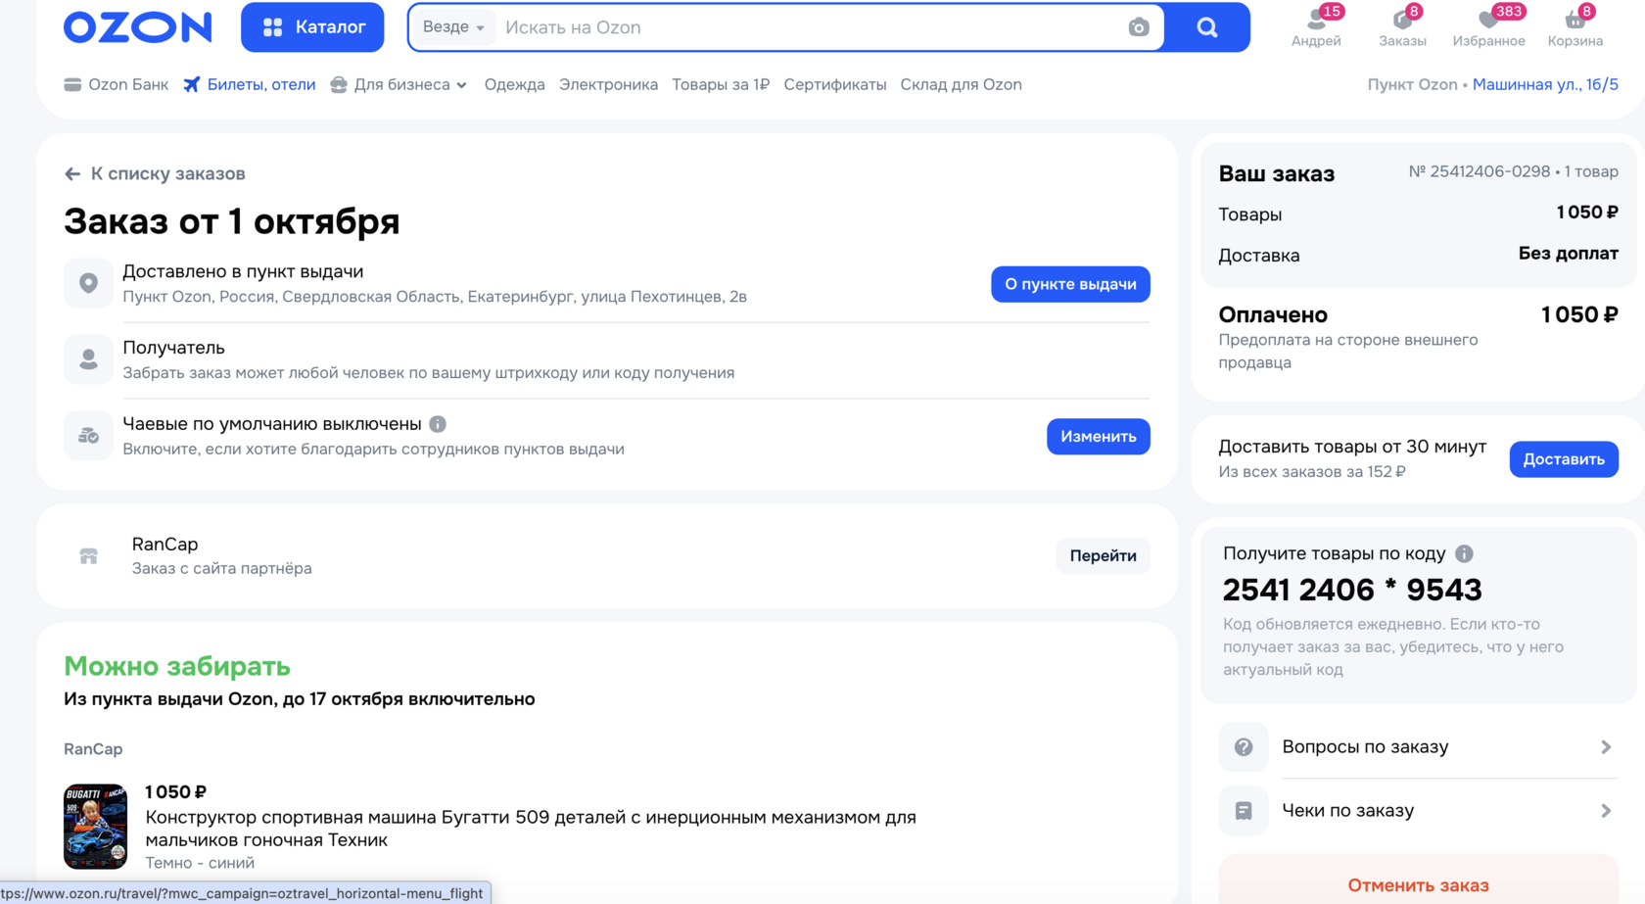Click Перейти to RanCap store
This screenshot has width=1645, height=904.
1103,555
